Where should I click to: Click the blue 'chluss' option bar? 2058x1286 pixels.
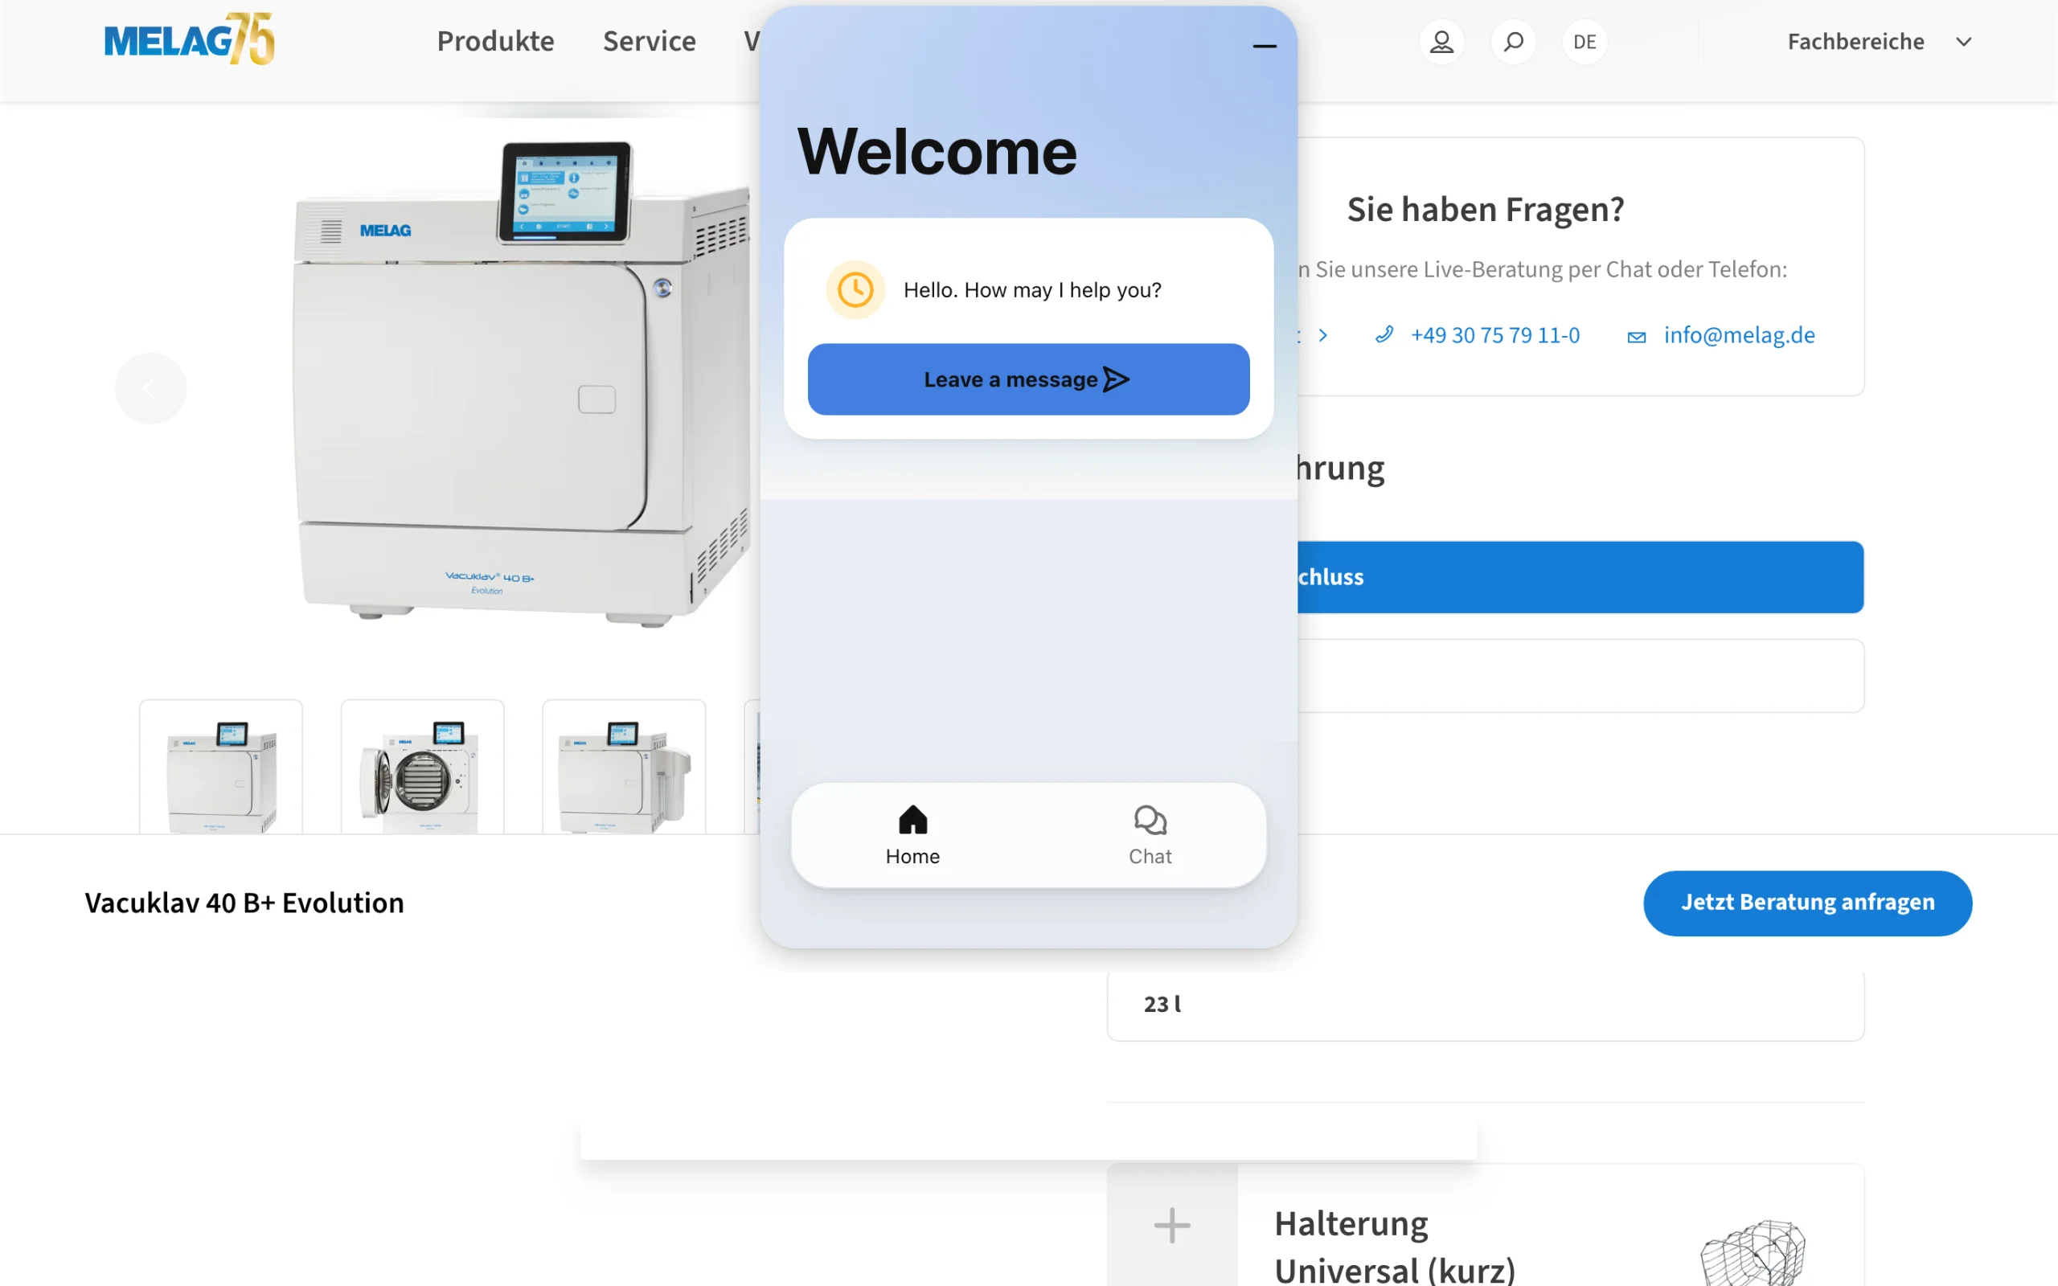click(x=1580, y=576)
